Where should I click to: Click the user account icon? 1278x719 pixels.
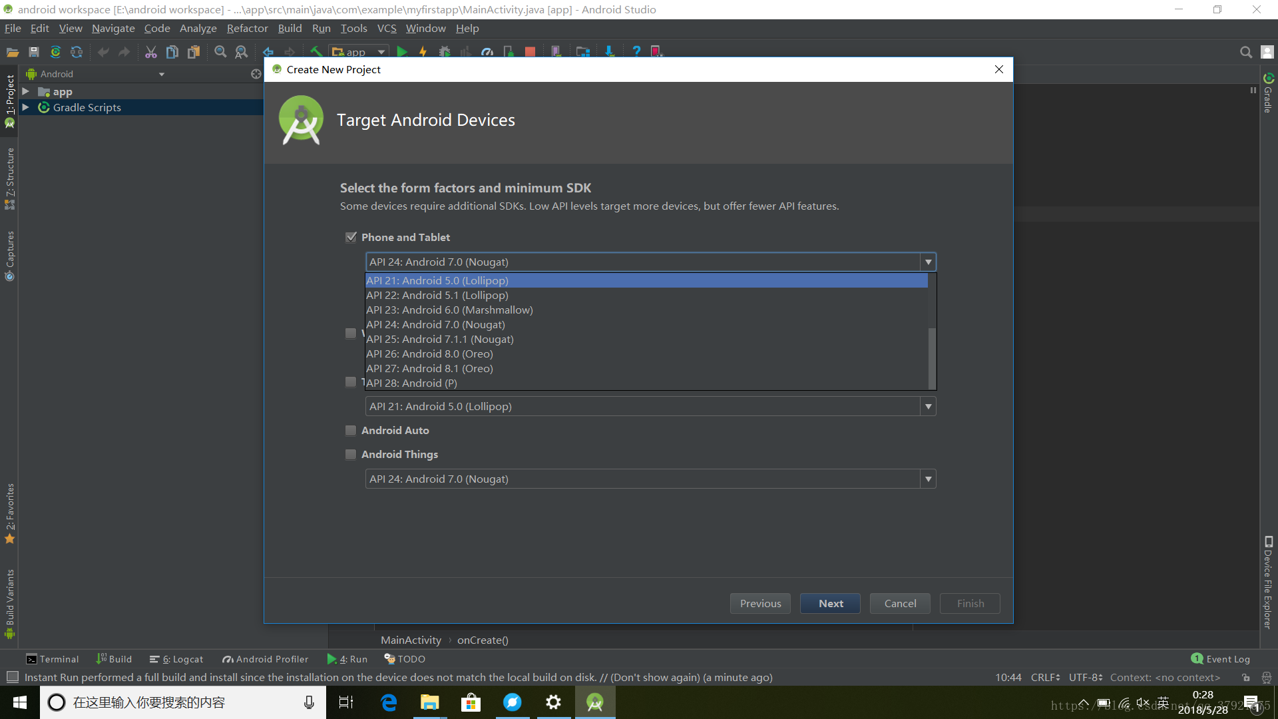click(x=1267, y=52)
